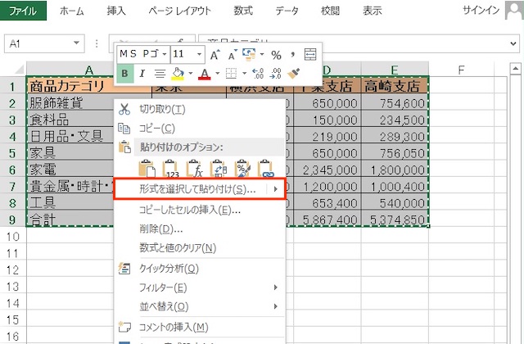Screen dimensions: 524x344
Task: Apply red font color
Action: 205,74
